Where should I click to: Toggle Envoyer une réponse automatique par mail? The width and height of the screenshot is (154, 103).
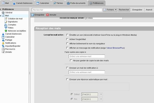coord(67,79)
